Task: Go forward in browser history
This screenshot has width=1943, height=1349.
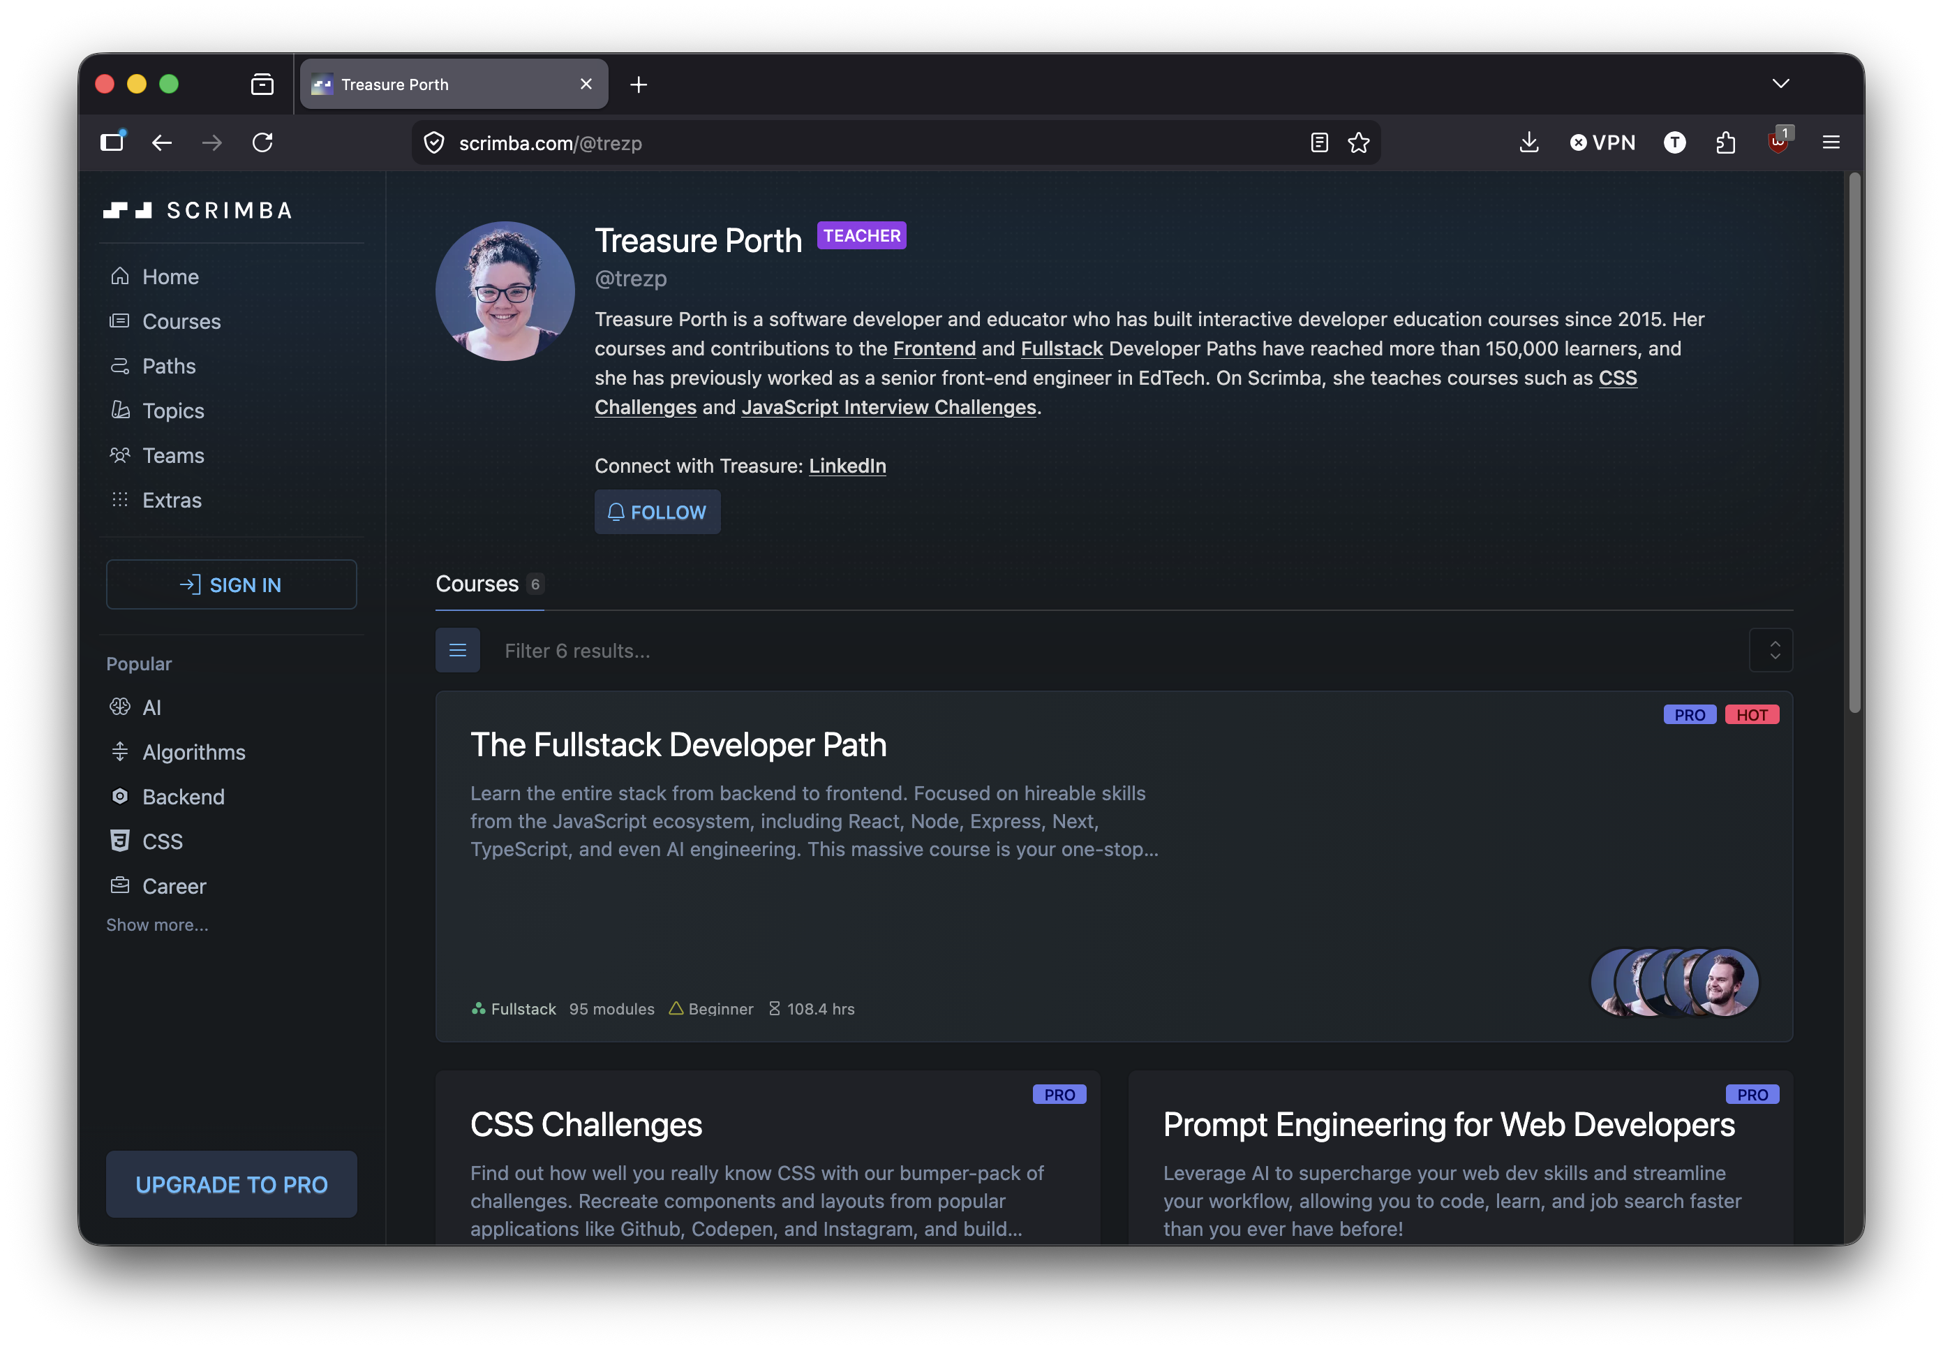Action: pyautogui.click(x=212, y=143)
